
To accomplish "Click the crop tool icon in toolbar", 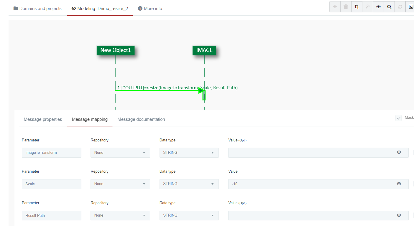I will [357, 7].
